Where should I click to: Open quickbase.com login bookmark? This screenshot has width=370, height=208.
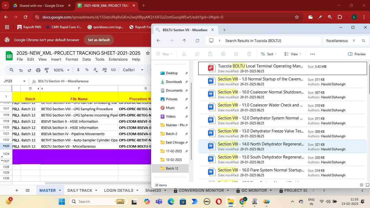[106, 27]
